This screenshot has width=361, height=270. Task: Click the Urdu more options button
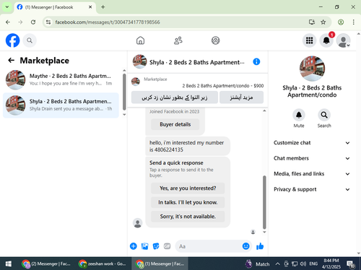click(241, 97)
